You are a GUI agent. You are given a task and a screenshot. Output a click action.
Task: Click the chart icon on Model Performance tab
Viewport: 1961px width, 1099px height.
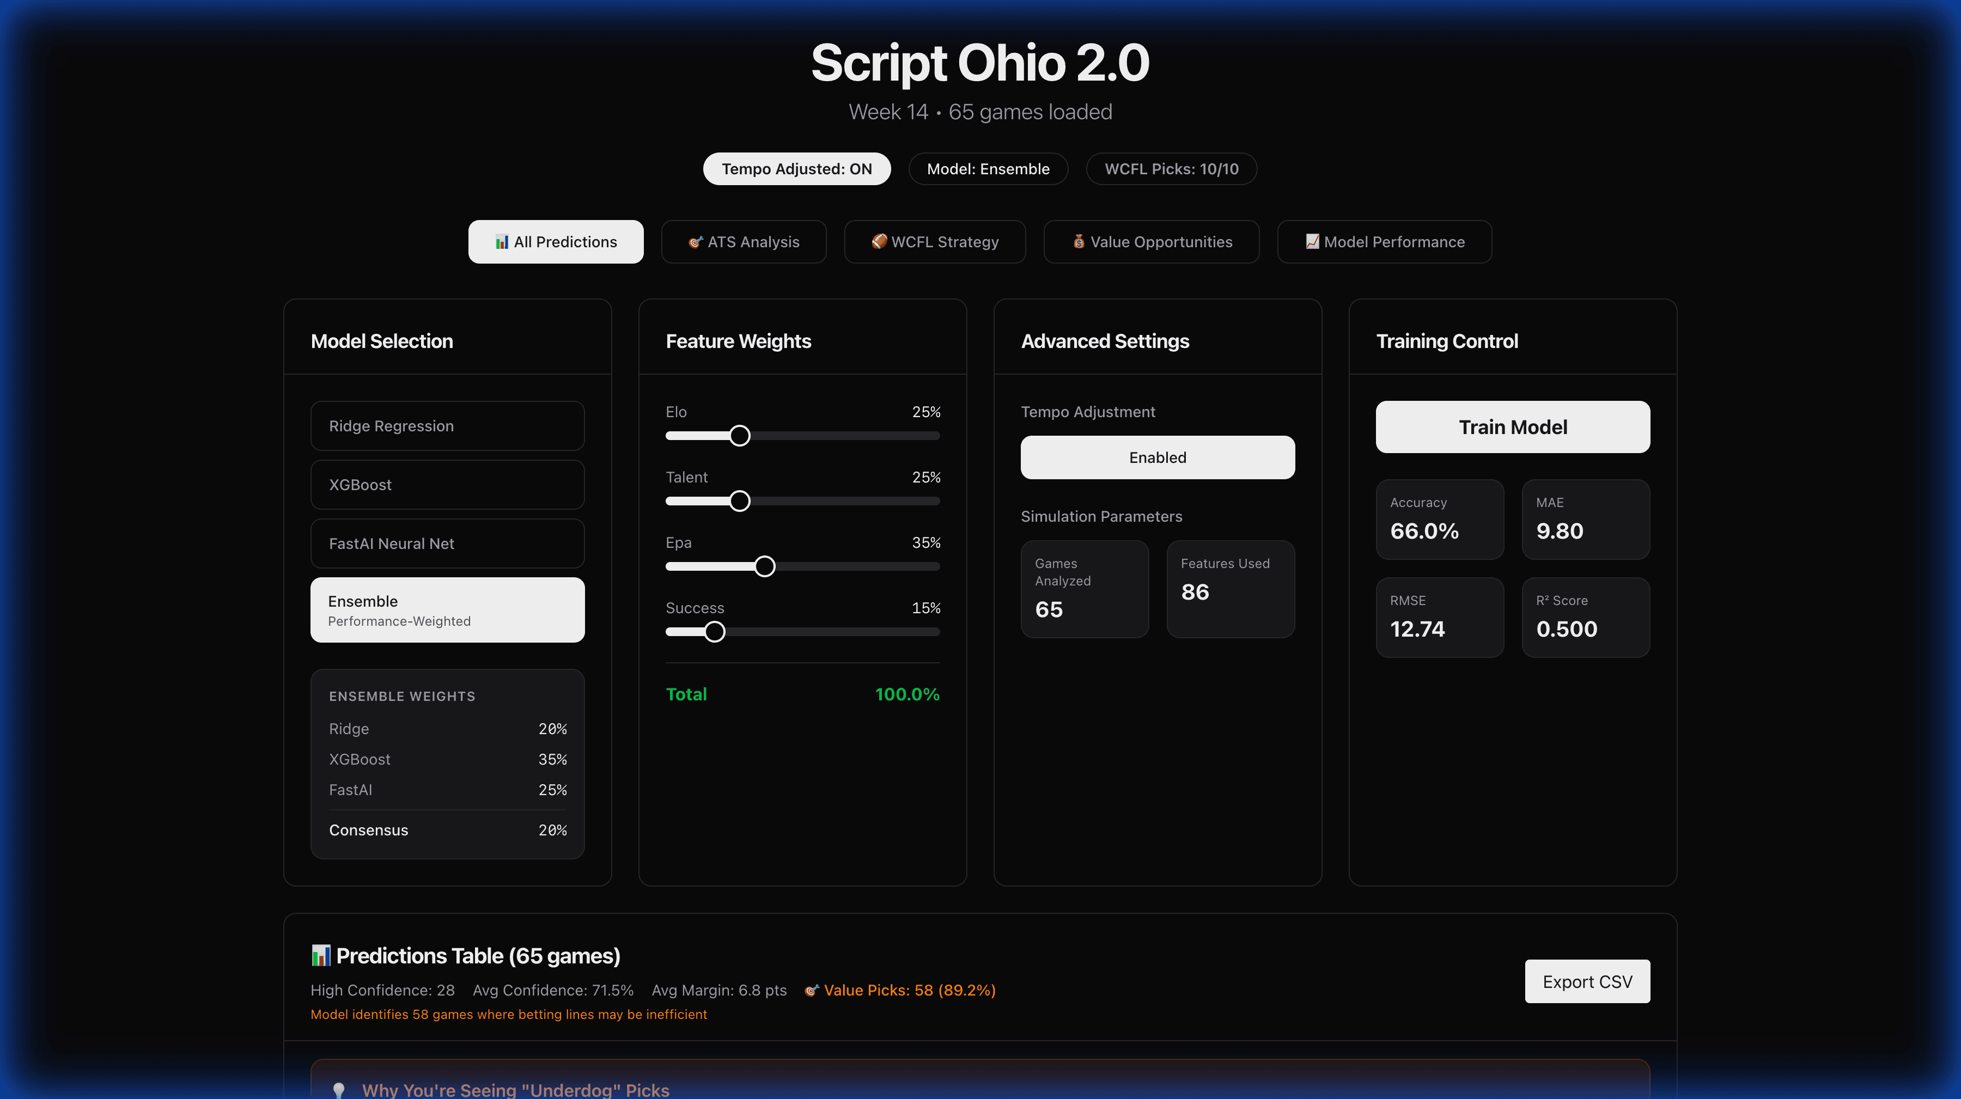tap(1312, 241)
